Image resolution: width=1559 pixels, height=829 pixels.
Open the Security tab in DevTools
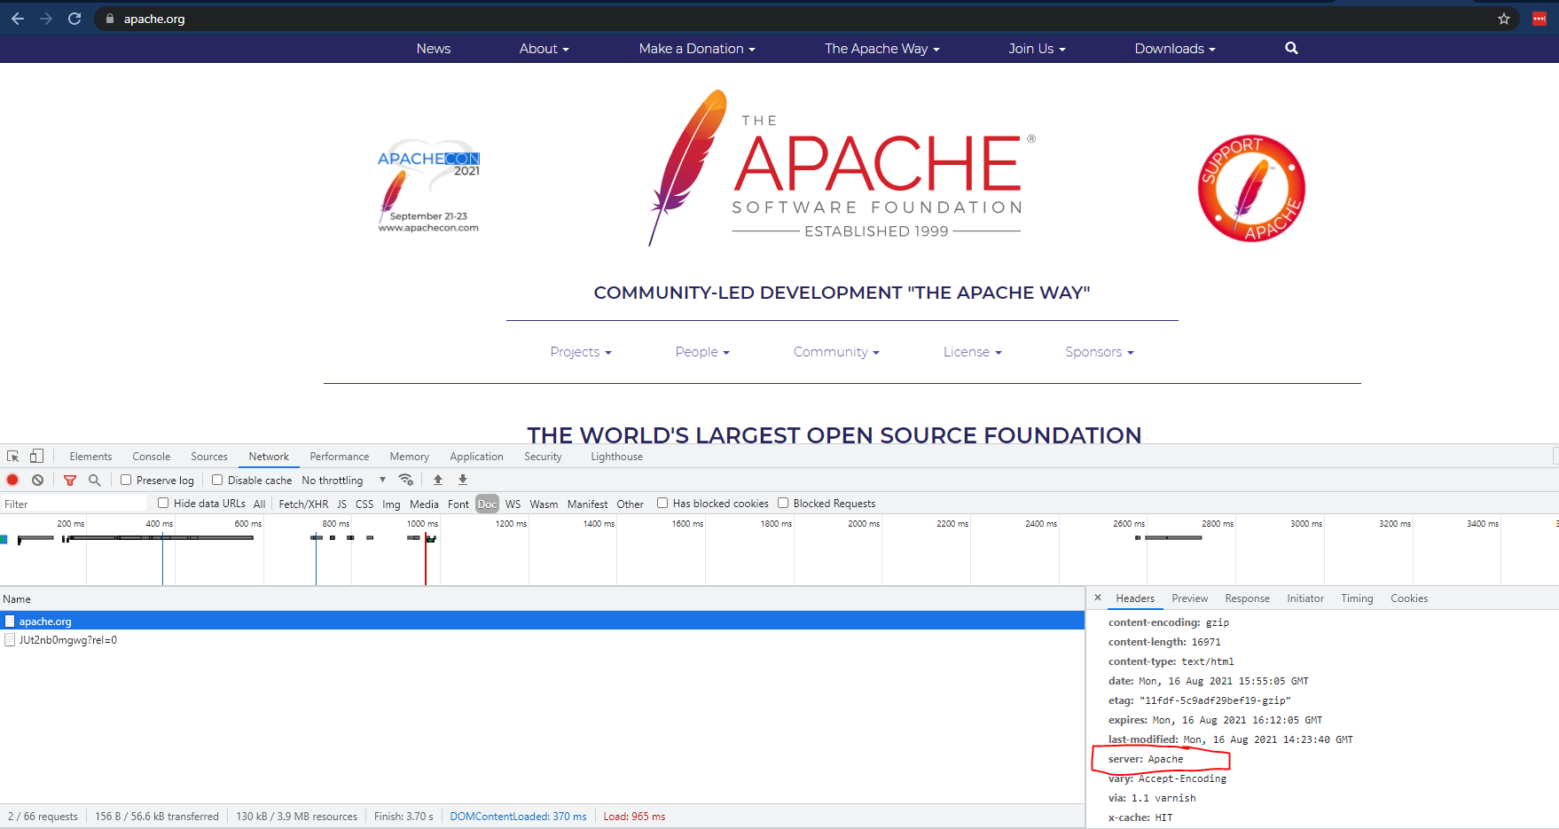(543, 457)
